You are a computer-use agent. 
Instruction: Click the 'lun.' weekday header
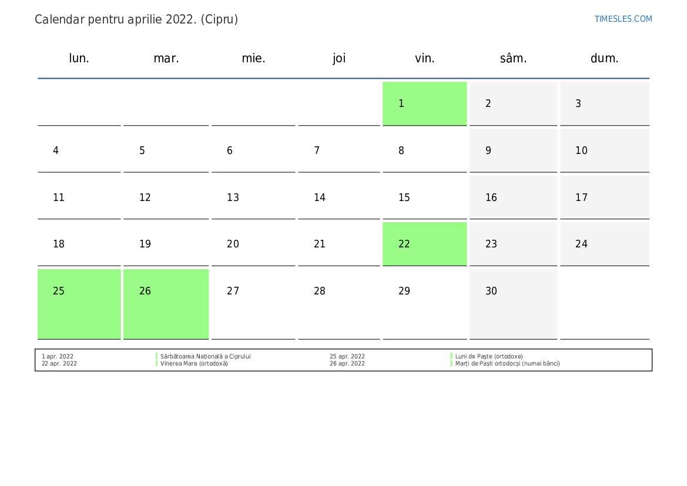pos(79,58)
